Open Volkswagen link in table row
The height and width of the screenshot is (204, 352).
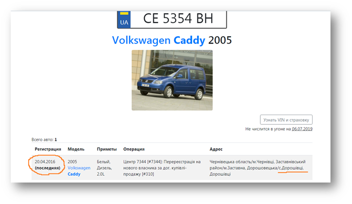79,168
